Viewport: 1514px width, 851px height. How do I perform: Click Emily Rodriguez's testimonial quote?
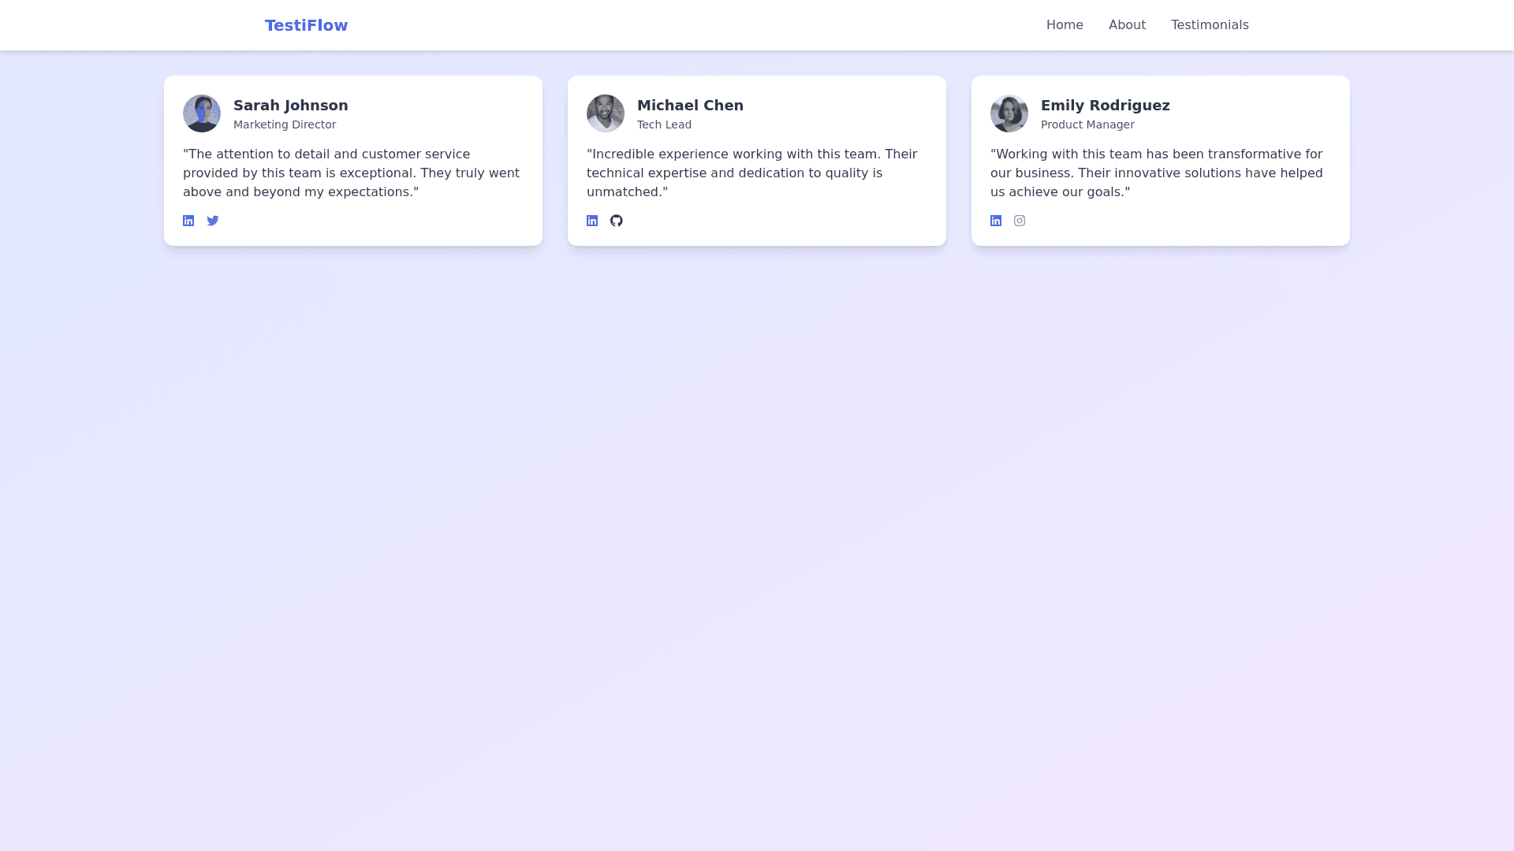point(1156,173)
